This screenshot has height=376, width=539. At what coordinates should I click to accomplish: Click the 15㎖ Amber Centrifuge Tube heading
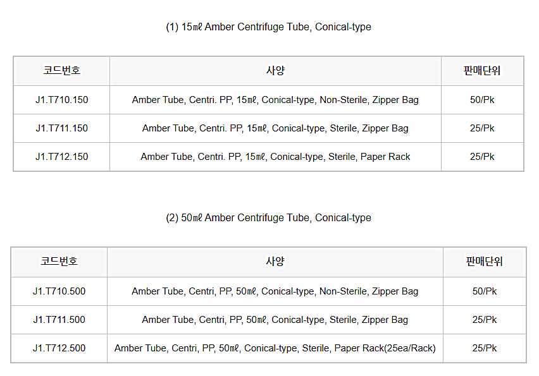tap(268, 27)
